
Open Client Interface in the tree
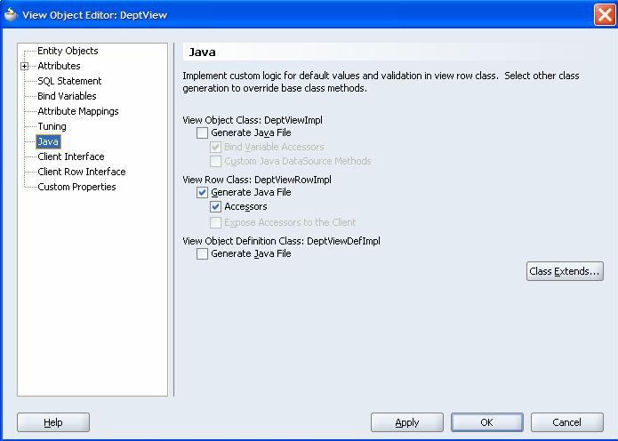pyautogui.click(x=70, y=156)
